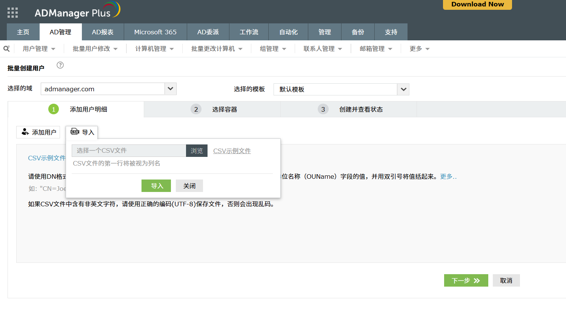
Task: Click the CSV import icon
Action: (75, 132)
